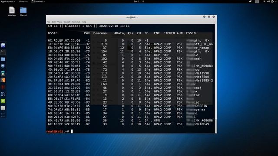Click the root@kali terminal title bar
The width and height of the screenshot is (278, 156).
click(x=131, y=17)
